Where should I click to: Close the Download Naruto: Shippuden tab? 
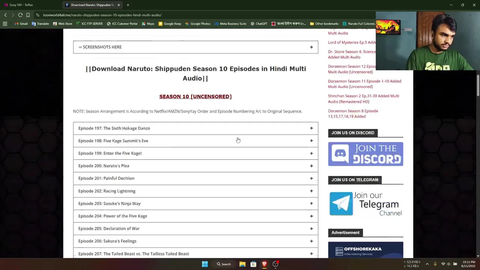tap(119, 5)
